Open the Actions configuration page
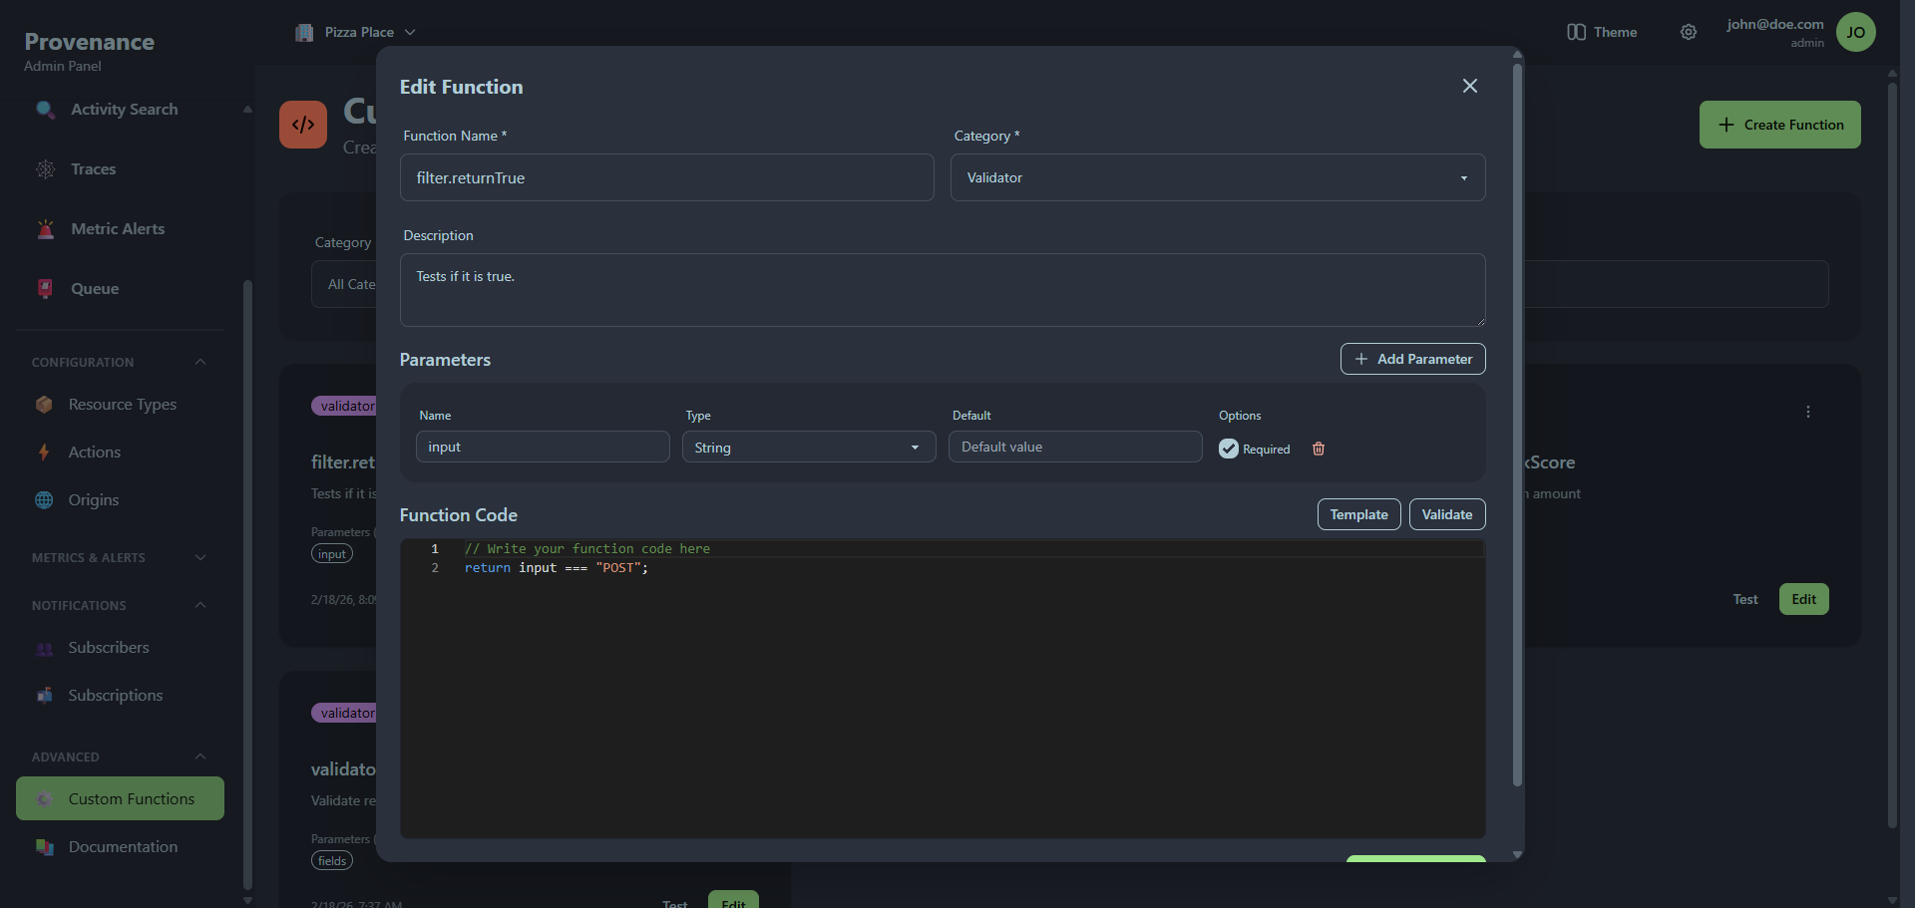 click(x=94, y=452)
